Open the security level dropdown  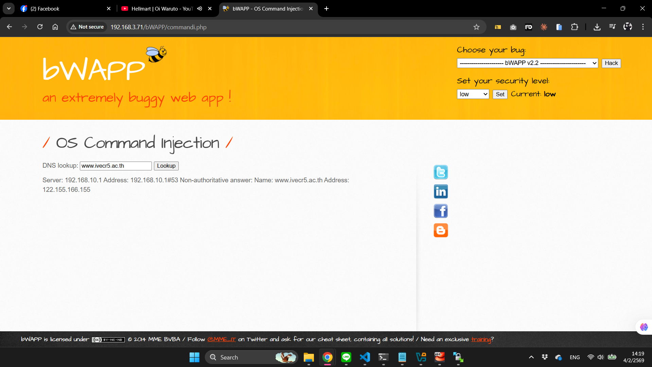click(x=473, y=94)
